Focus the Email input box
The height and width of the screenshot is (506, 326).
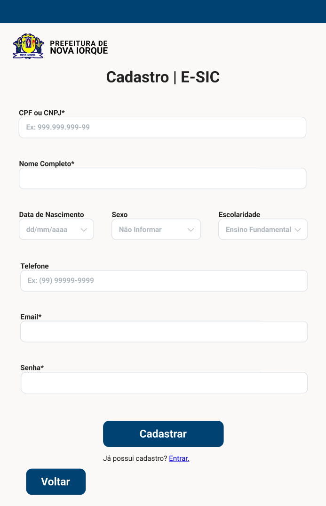[x=164, y=331]
